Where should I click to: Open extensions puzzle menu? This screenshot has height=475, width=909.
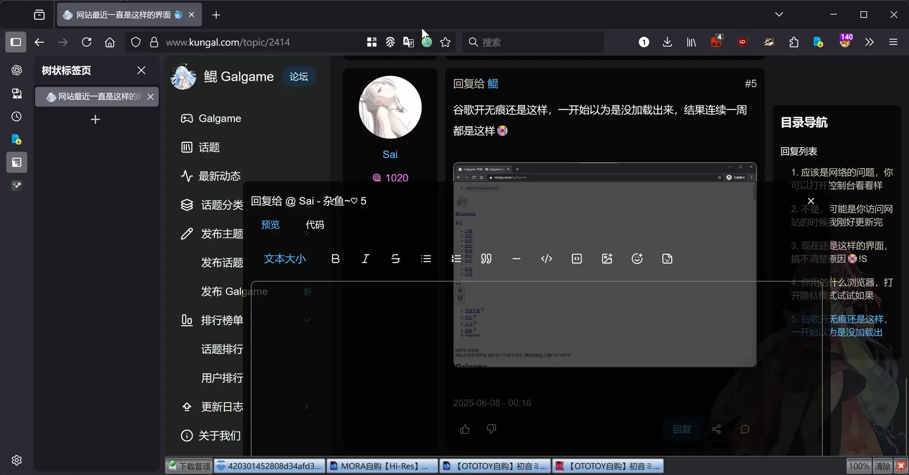(794, 42)
